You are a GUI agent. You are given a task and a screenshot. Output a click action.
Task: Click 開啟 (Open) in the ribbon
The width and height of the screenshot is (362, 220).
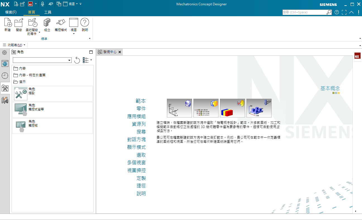19,25
